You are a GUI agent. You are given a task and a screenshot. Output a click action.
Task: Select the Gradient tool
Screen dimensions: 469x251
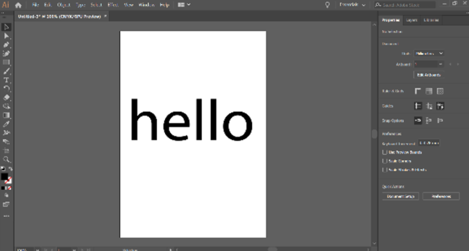(x=6, y=115)
